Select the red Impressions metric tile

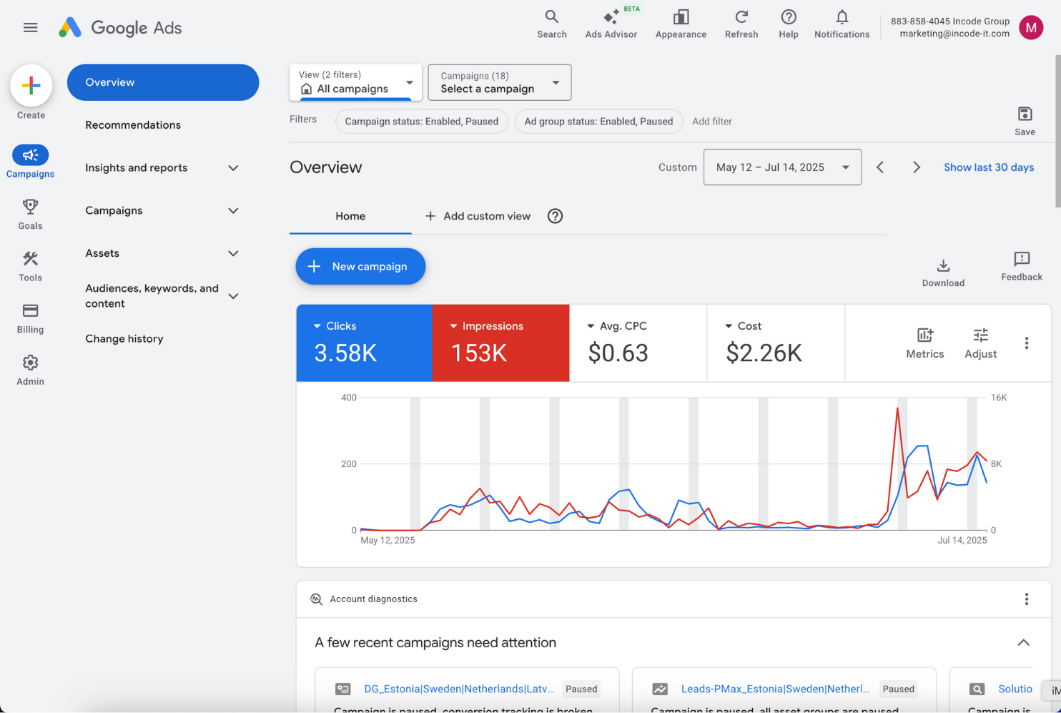500,343
